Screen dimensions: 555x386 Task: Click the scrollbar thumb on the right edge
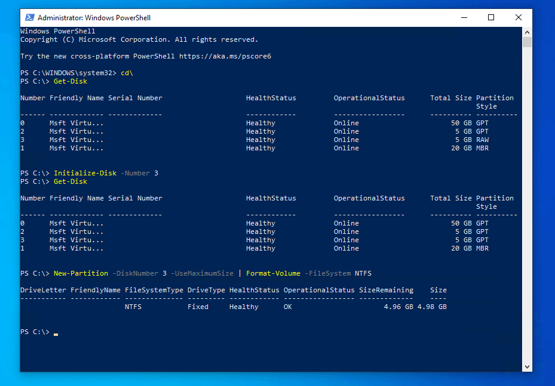click(x=527, y=42)
